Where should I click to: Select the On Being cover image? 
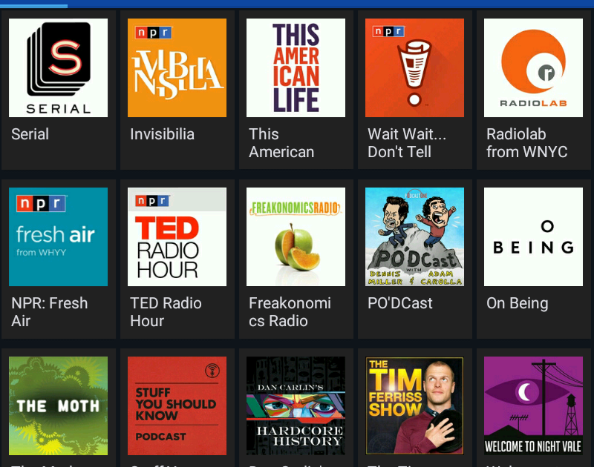tap(533, 236)
